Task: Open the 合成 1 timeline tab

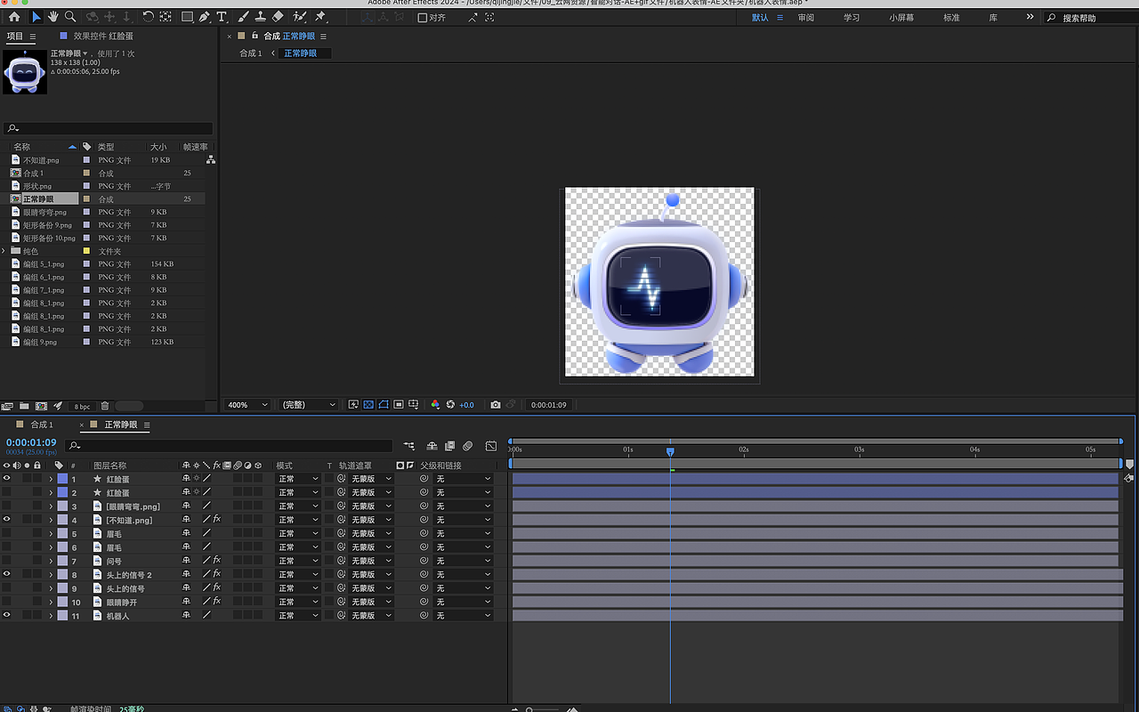Action: coord(42,425)
